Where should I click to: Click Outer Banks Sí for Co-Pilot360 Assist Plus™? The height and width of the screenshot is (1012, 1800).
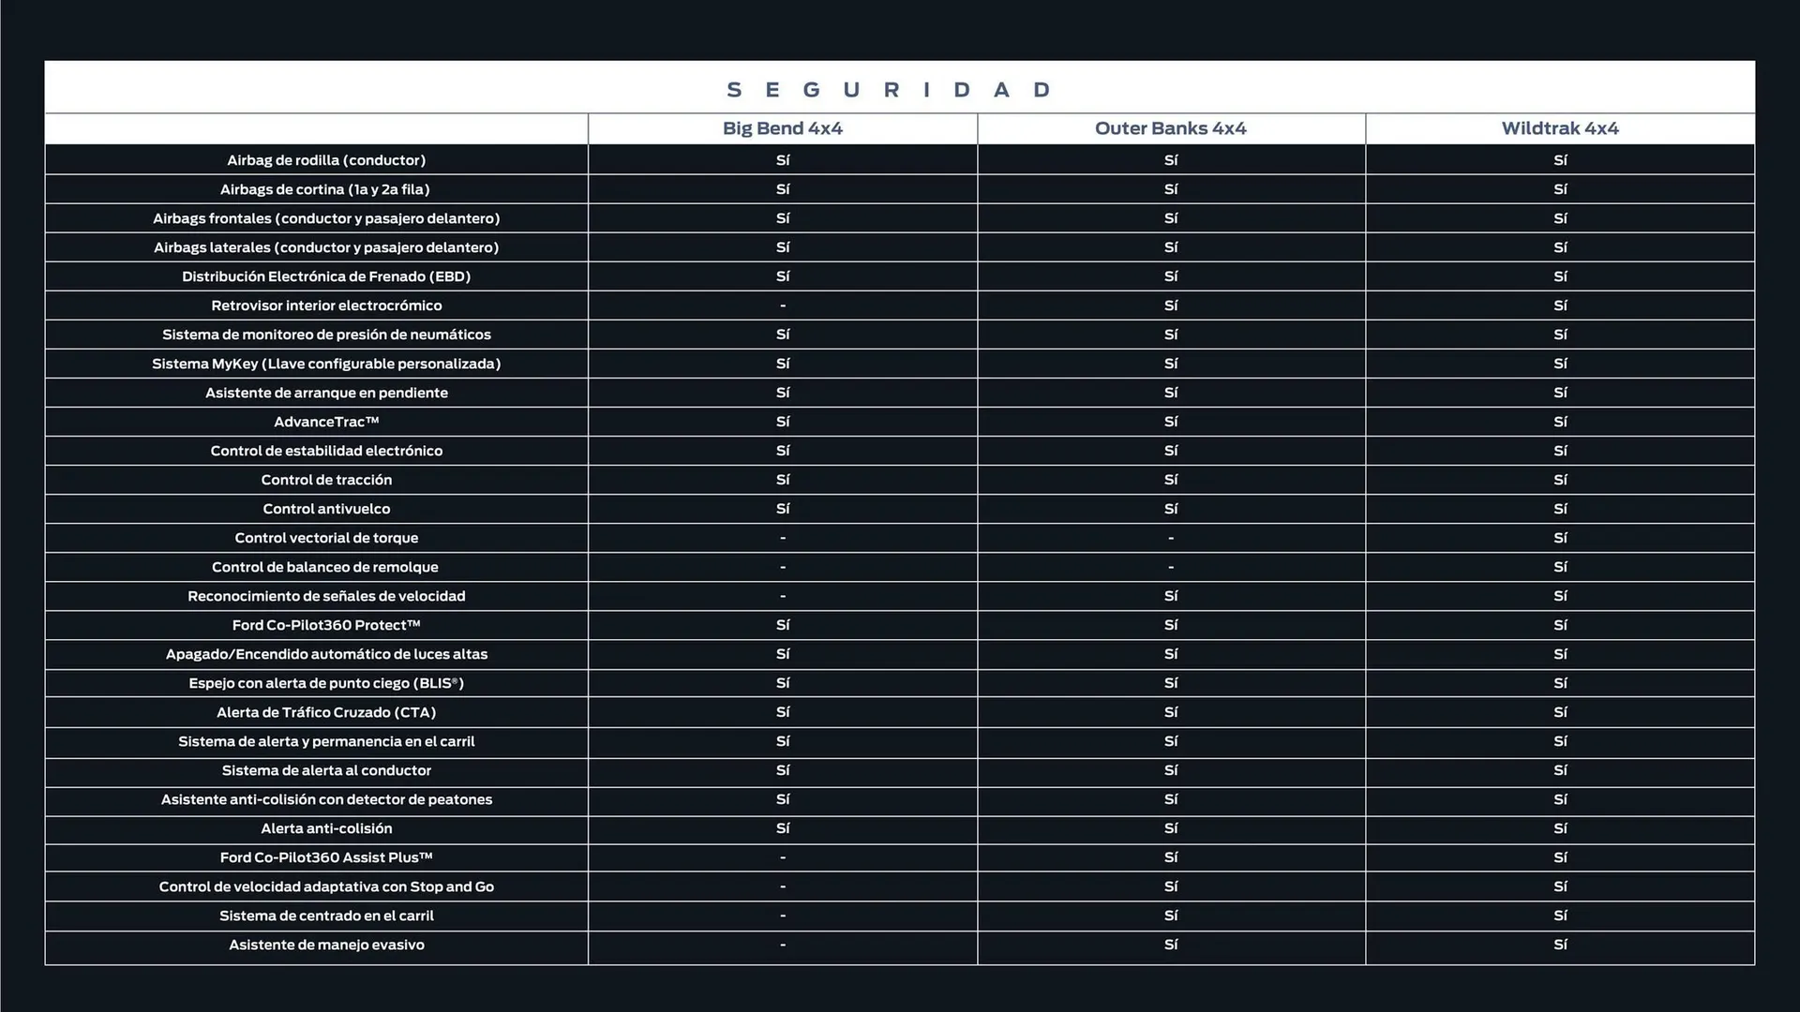click(x=1171, y=857)
